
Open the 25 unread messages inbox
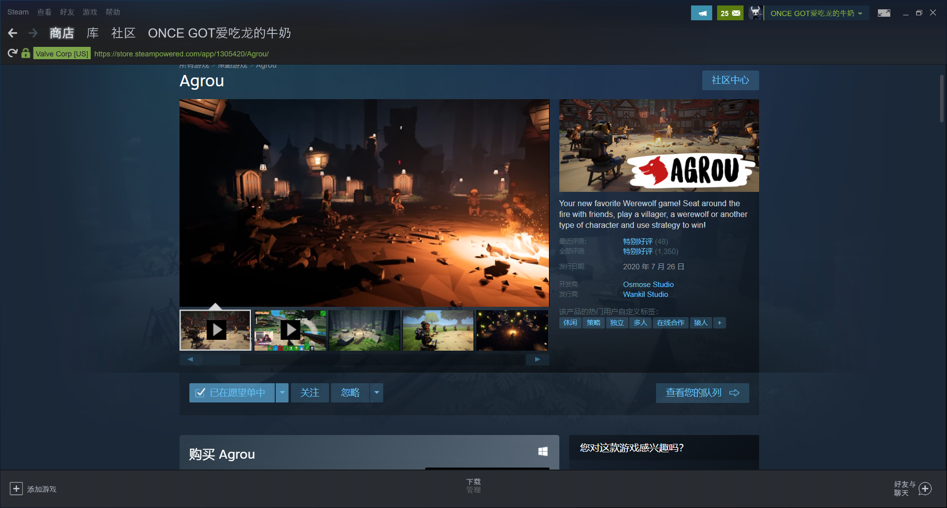(730, 13)
